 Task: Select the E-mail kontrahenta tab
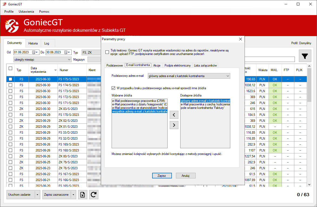pyautogui.click(x=138, y=65)
